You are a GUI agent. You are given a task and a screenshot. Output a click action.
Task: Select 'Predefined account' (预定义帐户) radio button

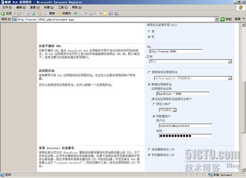154,104
